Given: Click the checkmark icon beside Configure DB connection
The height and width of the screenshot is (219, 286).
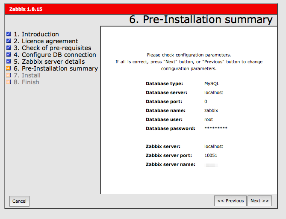Looking at the screenshot, I should [x=9, y=55].
